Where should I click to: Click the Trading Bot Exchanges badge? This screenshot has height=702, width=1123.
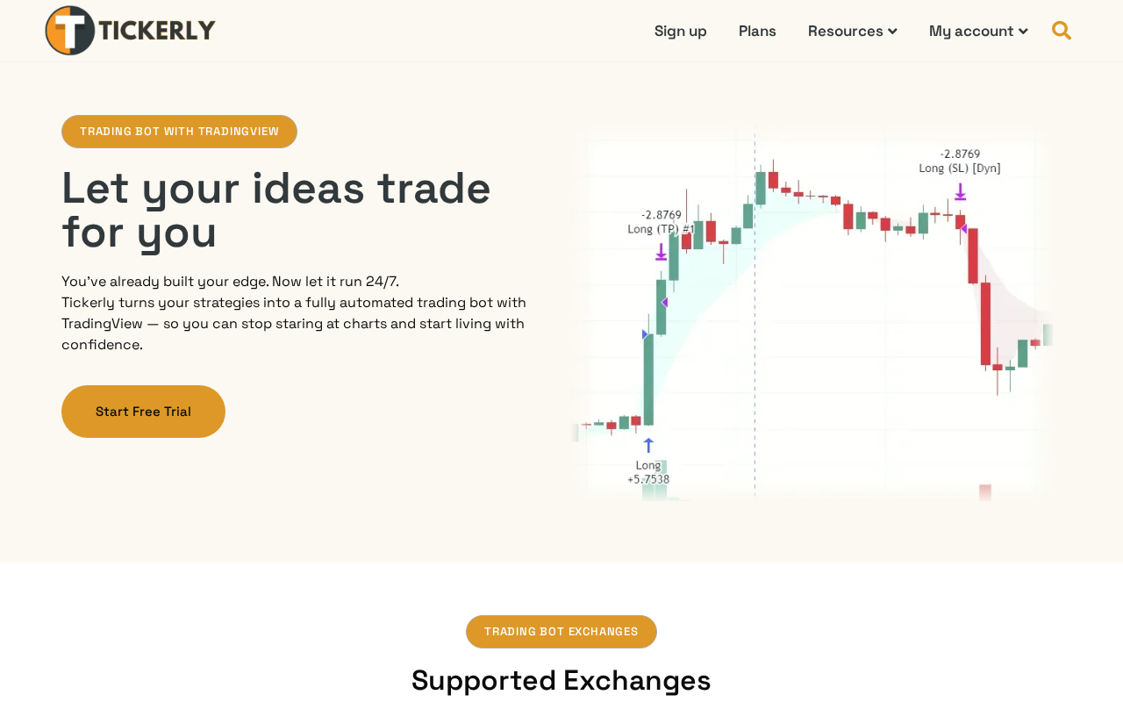point(561,632)
